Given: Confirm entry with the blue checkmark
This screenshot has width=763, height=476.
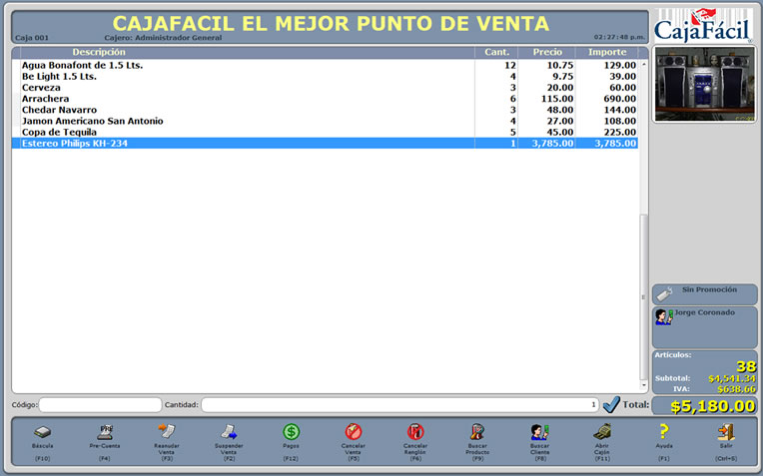Looking at the screenshot, I should click(x=611, y=404).
